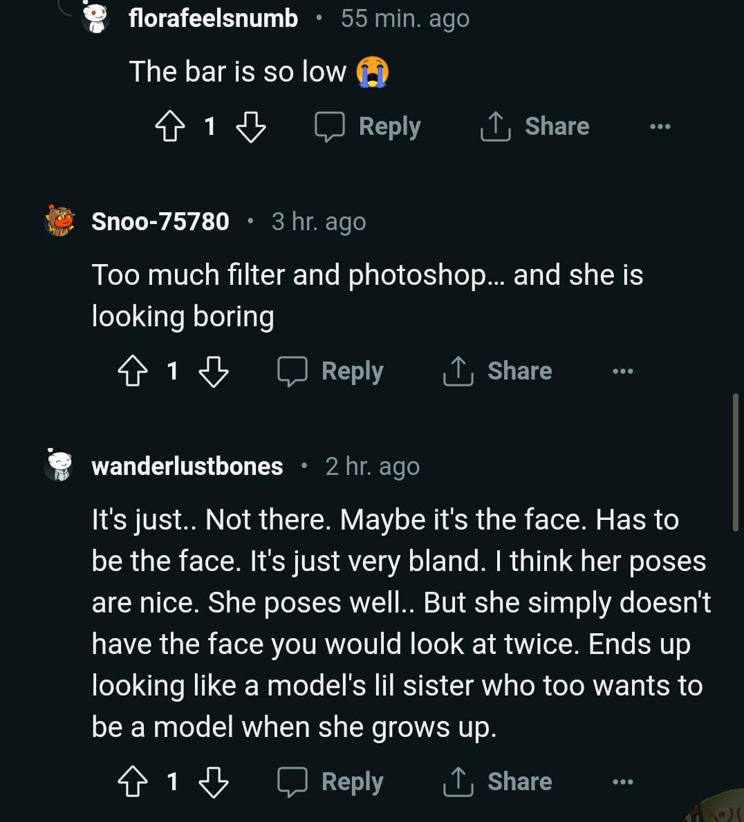
Task: Downvote florafeelsnumb's comment
Action: coord(250,127)
